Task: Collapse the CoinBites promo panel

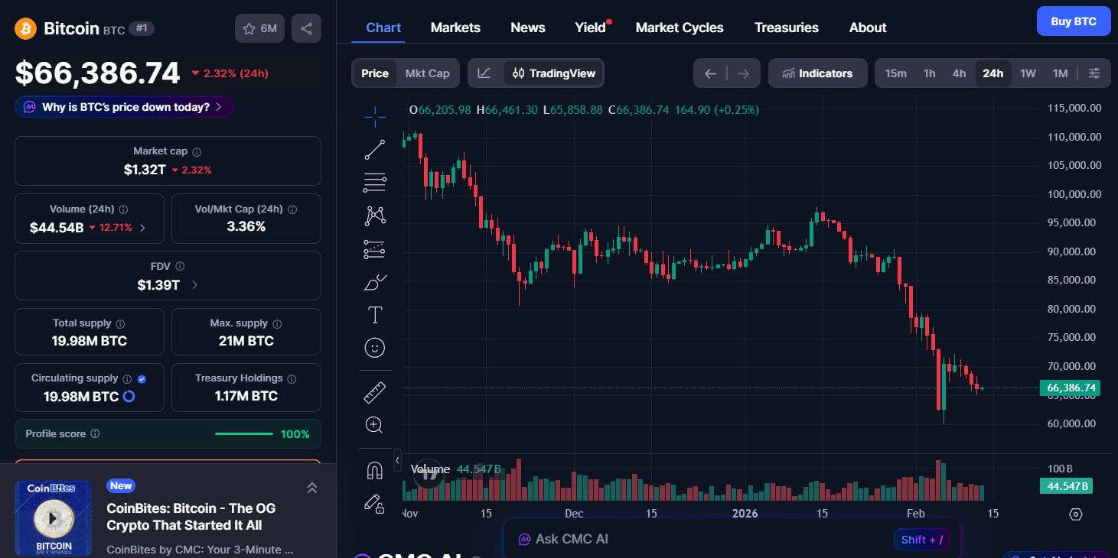Action: 311,487
